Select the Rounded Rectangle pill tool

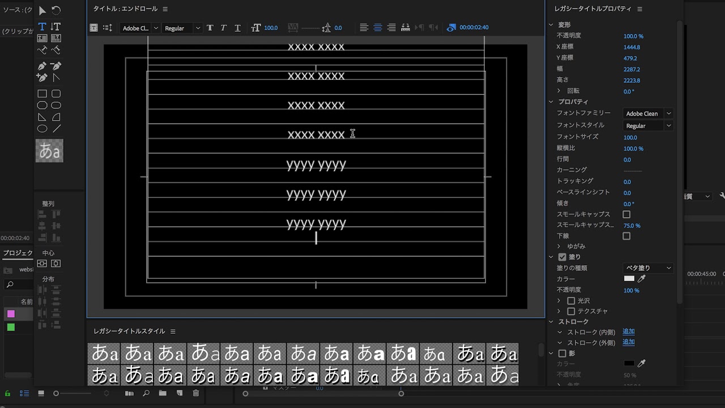(56, 105)
